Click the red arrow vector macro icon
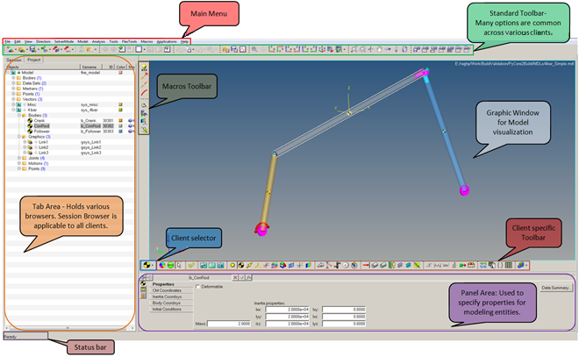579x357 pixels. (144, 76)
